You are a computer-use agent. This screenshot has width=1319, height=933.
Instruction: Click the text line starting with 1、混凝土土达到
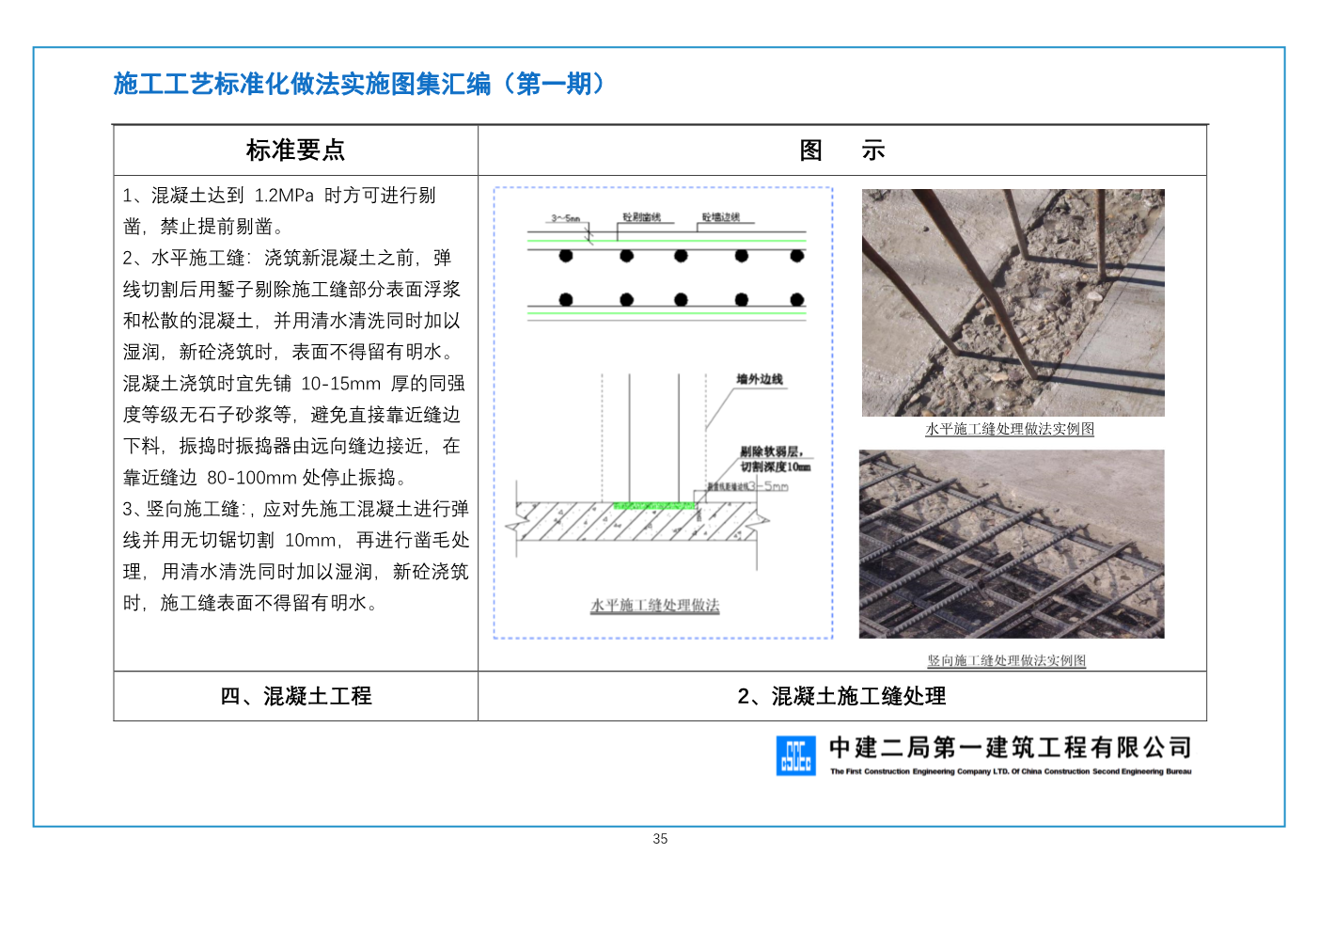[279, 196]
